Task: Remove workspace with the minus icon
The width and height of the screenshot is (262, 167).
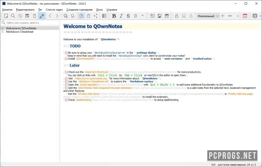Action: tap(230, 16)
